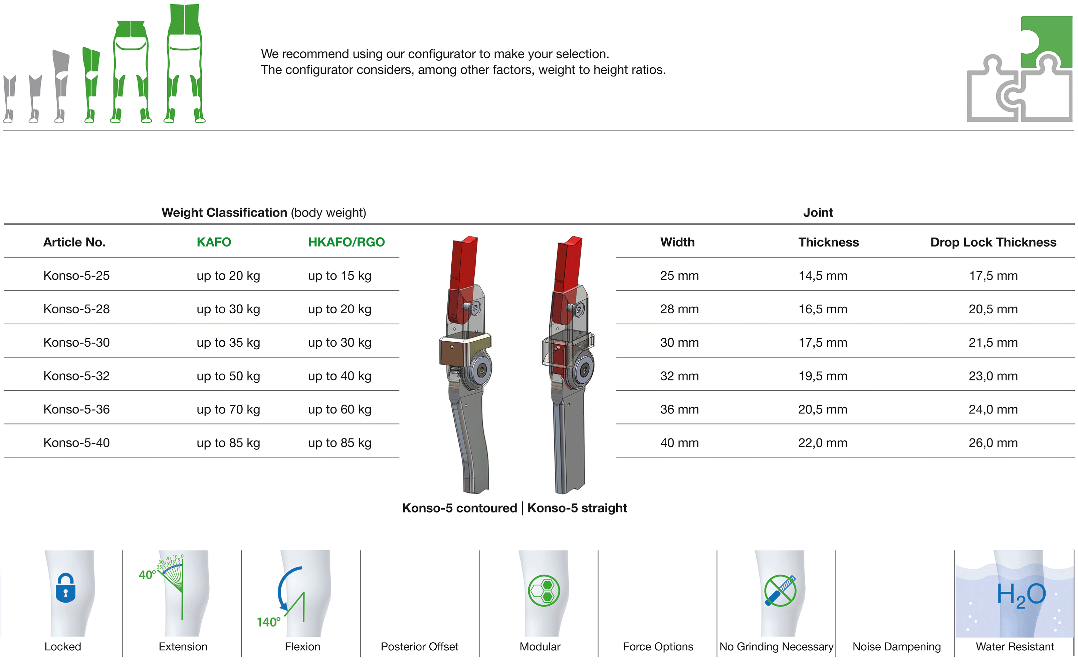The width and height of the screenshot is (1078, 664).
Task: Click the No Grinding Necessary icon
Action: click(780, 591)
